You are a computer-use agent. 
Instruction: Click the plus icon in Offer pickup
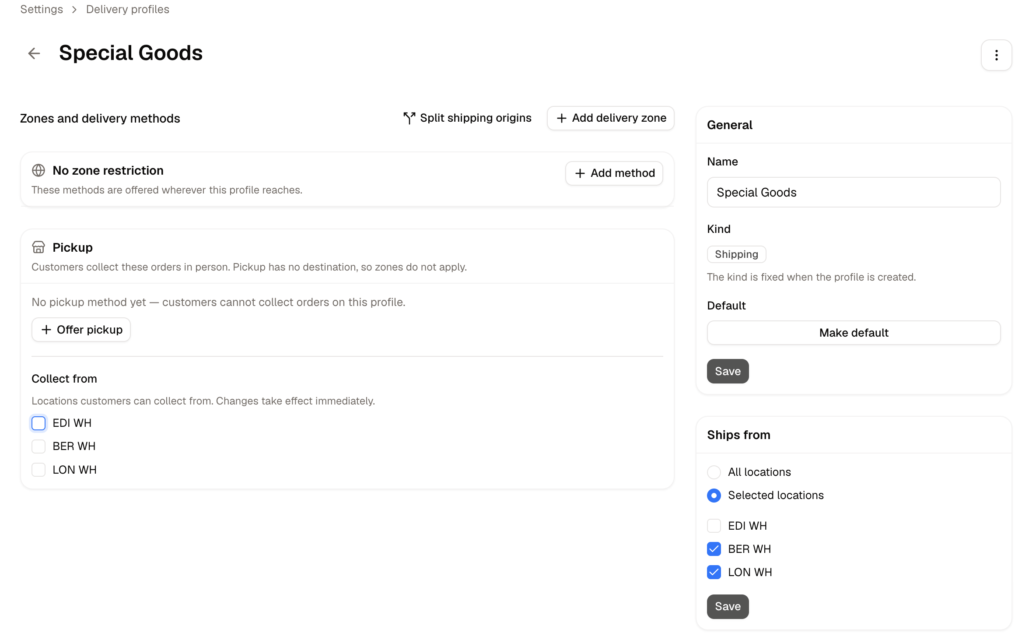click(46, 330)
